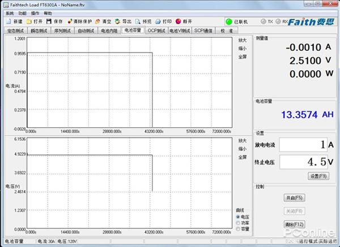340x247 pixels.
Task: Click the 运行模式:实际运行 status bar text
Action: (318, 241)
